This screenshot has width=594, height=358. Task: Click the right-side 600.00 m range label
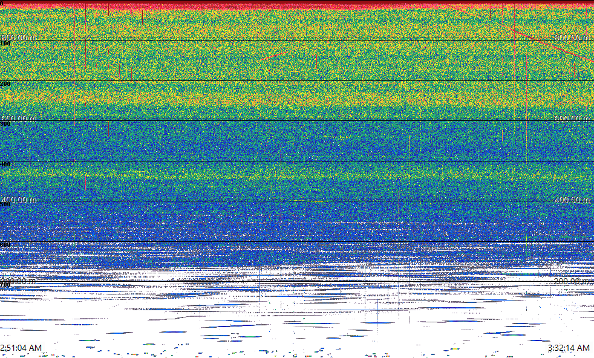(572, 119)
